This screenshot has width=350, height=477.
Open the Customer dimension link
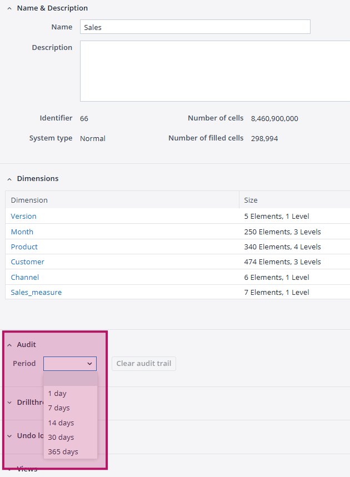[x=28, y=262]
